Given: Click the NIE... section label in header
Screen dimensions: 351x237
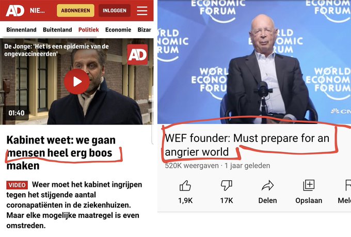Looking at the screenshot, I should tap(37, 10).
